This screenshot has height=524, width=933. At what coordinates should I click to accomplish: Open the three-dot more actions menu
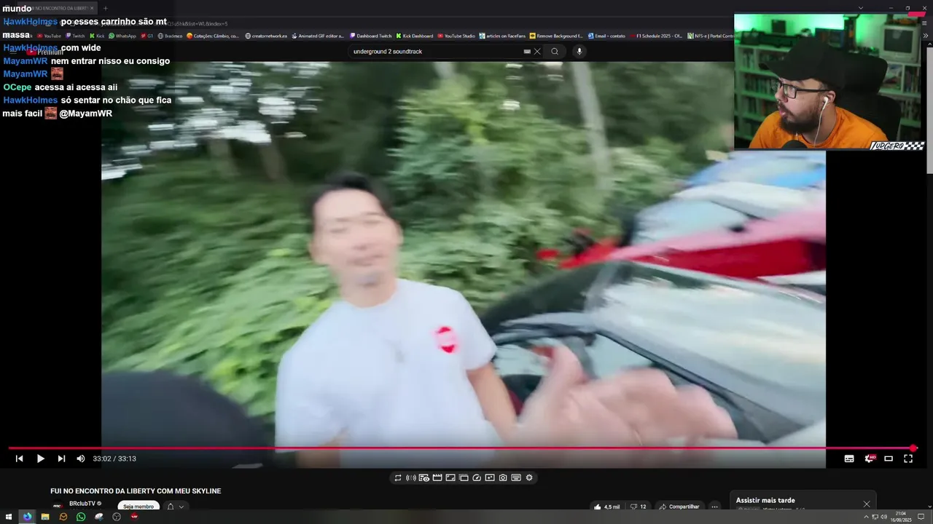click(714, 507)
